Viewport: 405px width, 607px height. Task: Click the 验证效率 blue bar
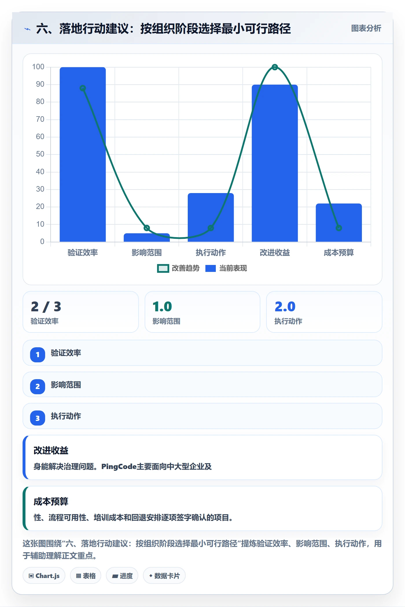(83, 154)
